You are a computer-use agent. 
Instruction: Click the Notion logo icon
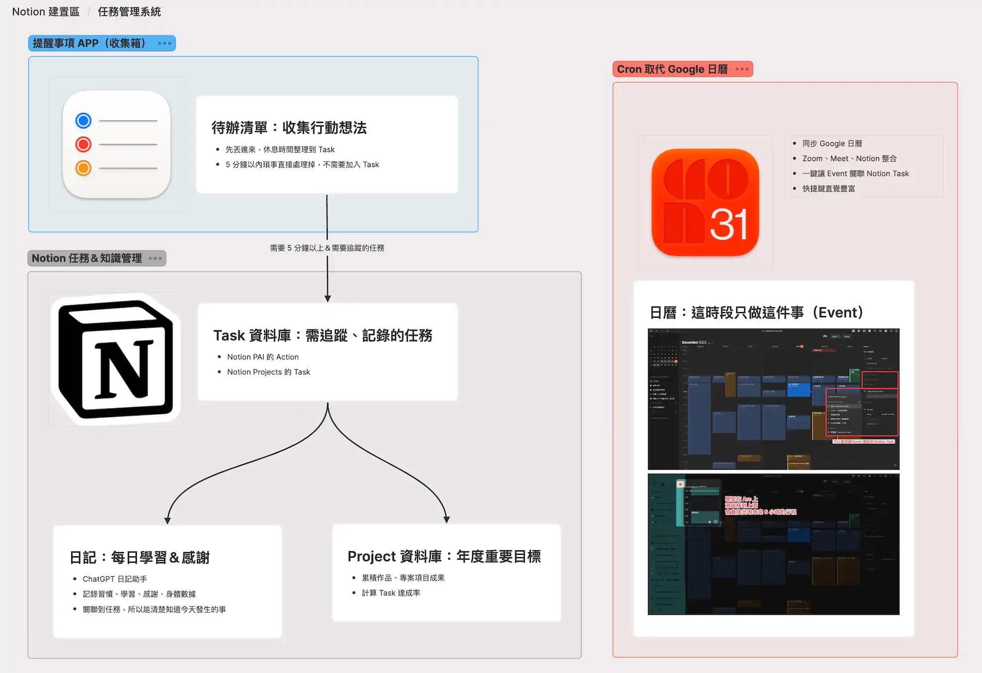(116, 359)
